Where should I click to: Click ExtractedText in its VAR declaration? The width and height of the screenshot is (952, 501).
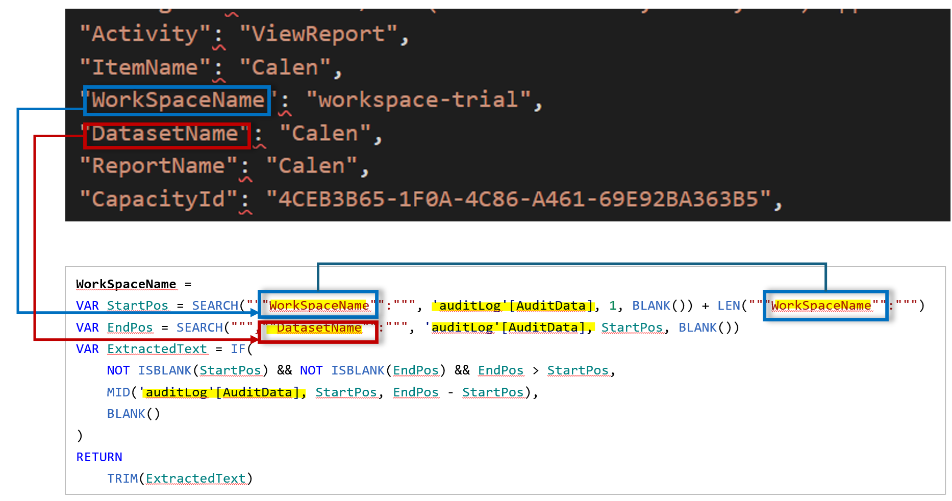coord(157,349)
